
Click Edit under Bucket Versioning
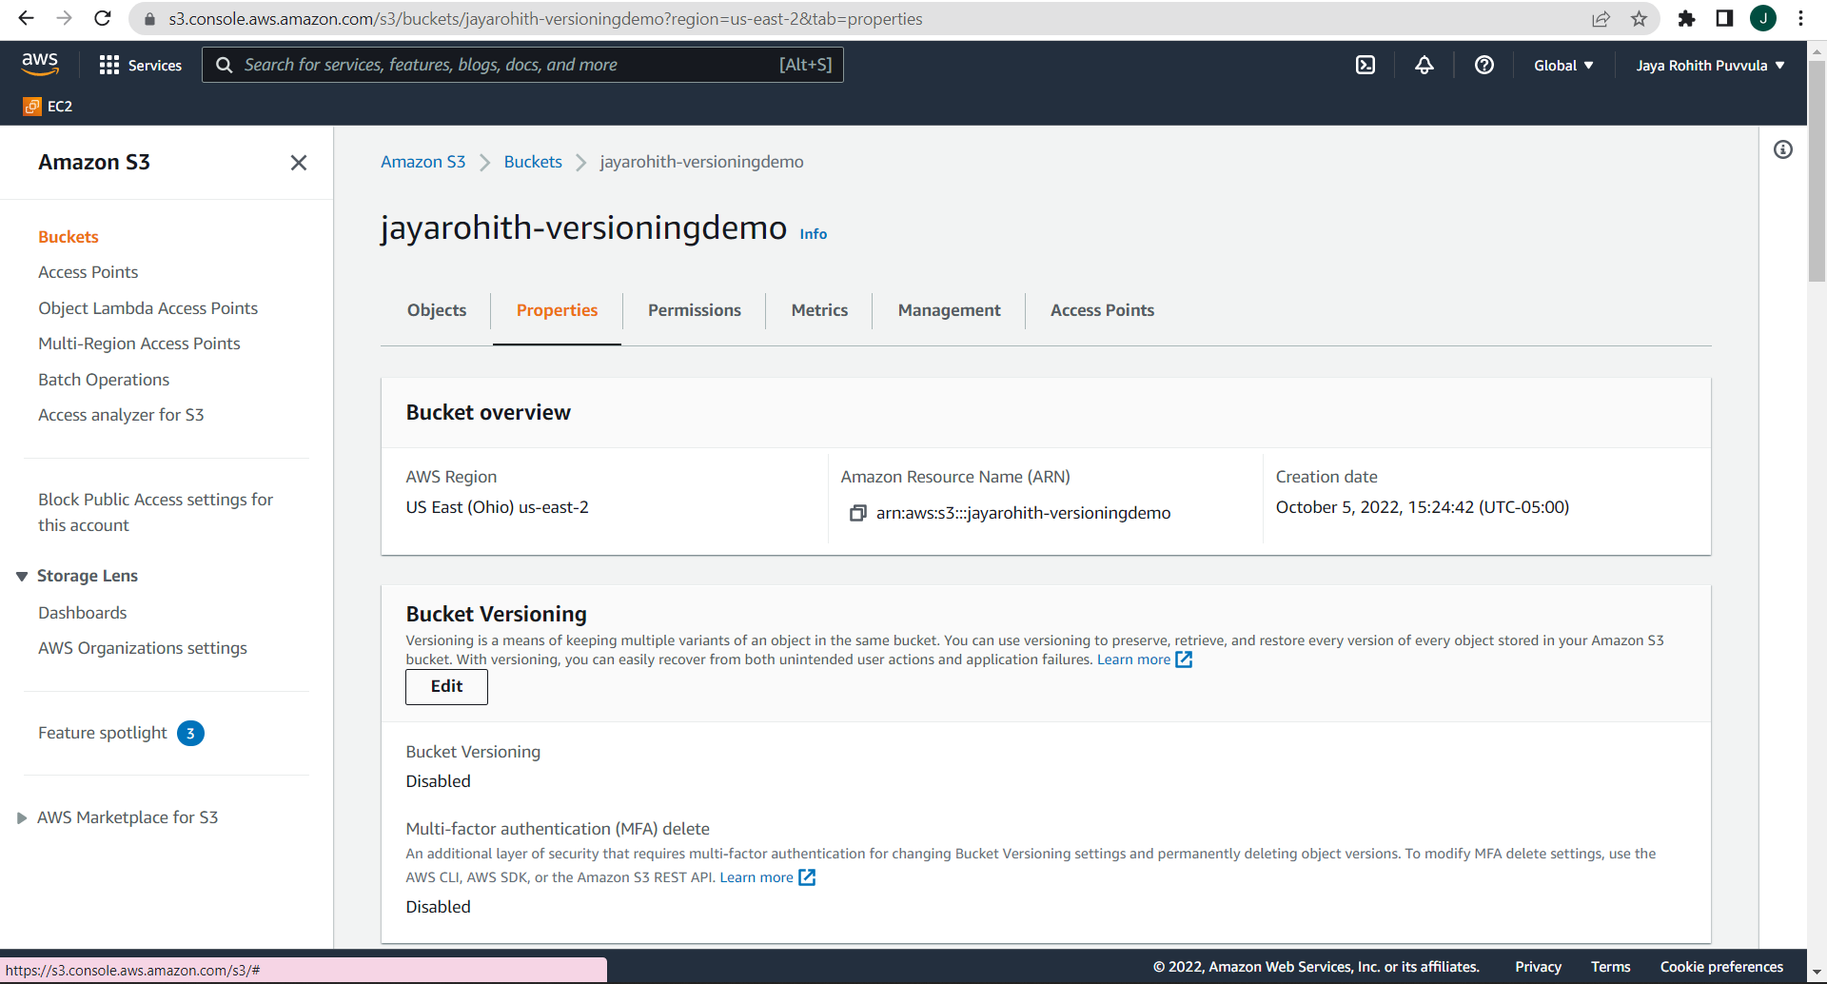pos(446,686)
